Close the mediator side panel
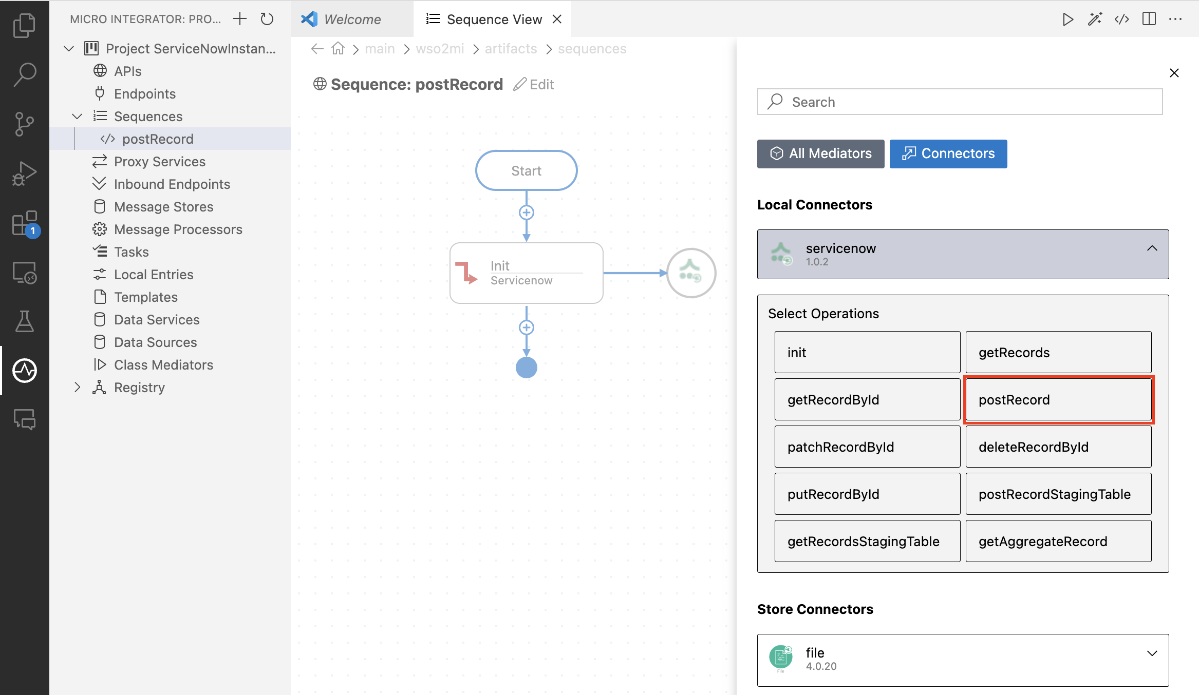 1174,73
